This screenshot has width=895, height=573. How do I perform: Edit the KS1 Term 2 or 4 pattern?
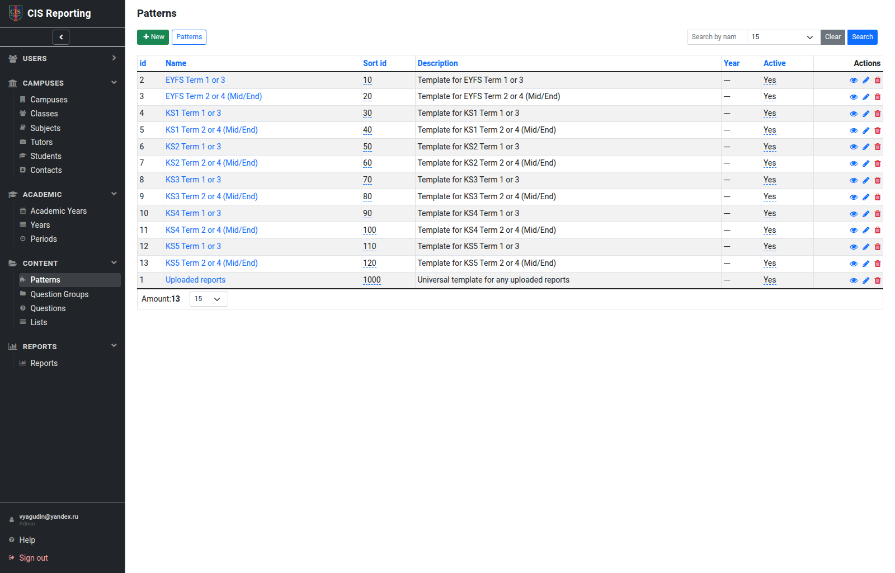point(866,130)
